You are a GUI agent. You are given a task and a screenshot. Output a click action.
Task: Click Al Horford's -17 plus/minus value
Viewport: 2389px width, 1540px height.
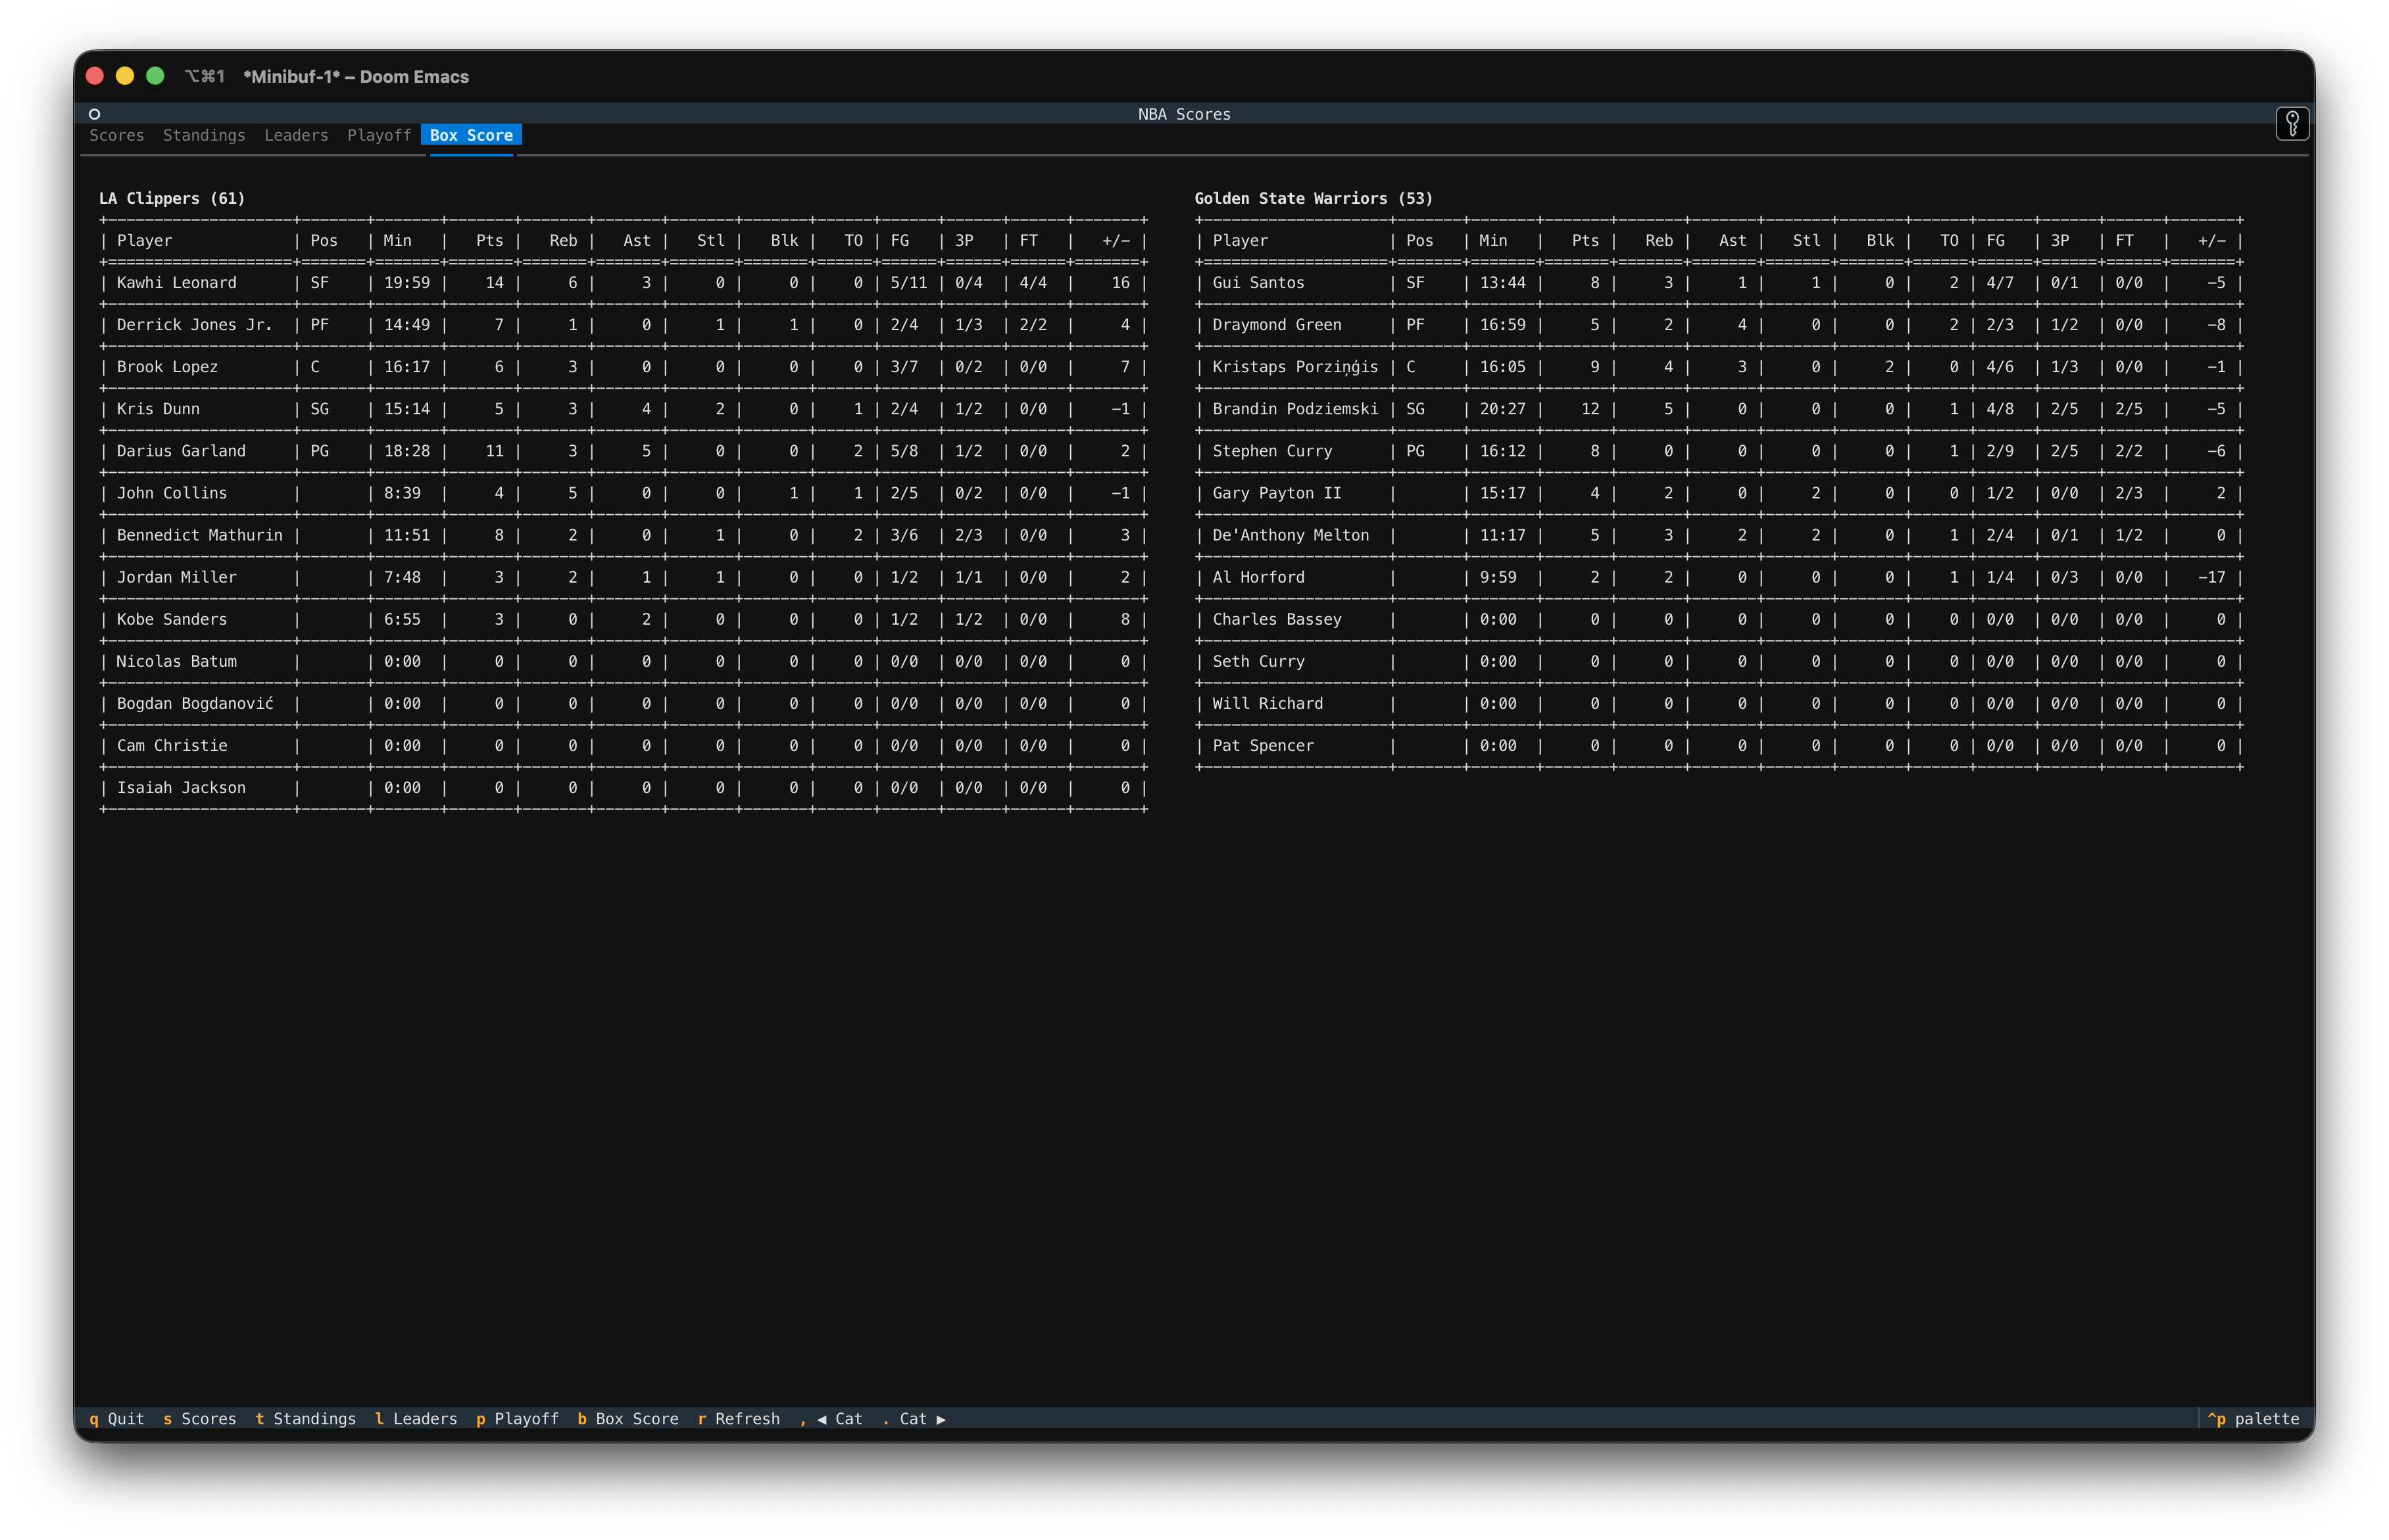(2212, 577)
